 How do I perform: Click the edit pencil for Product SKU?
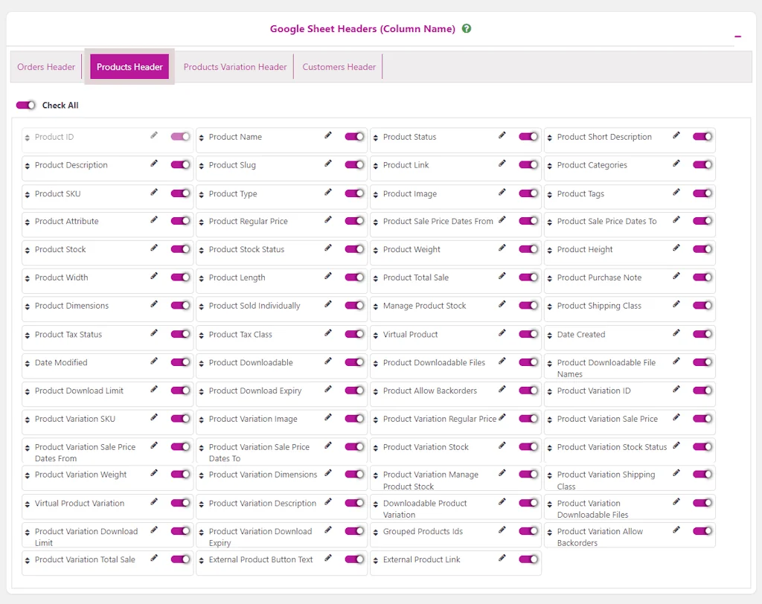click(155, 193)
